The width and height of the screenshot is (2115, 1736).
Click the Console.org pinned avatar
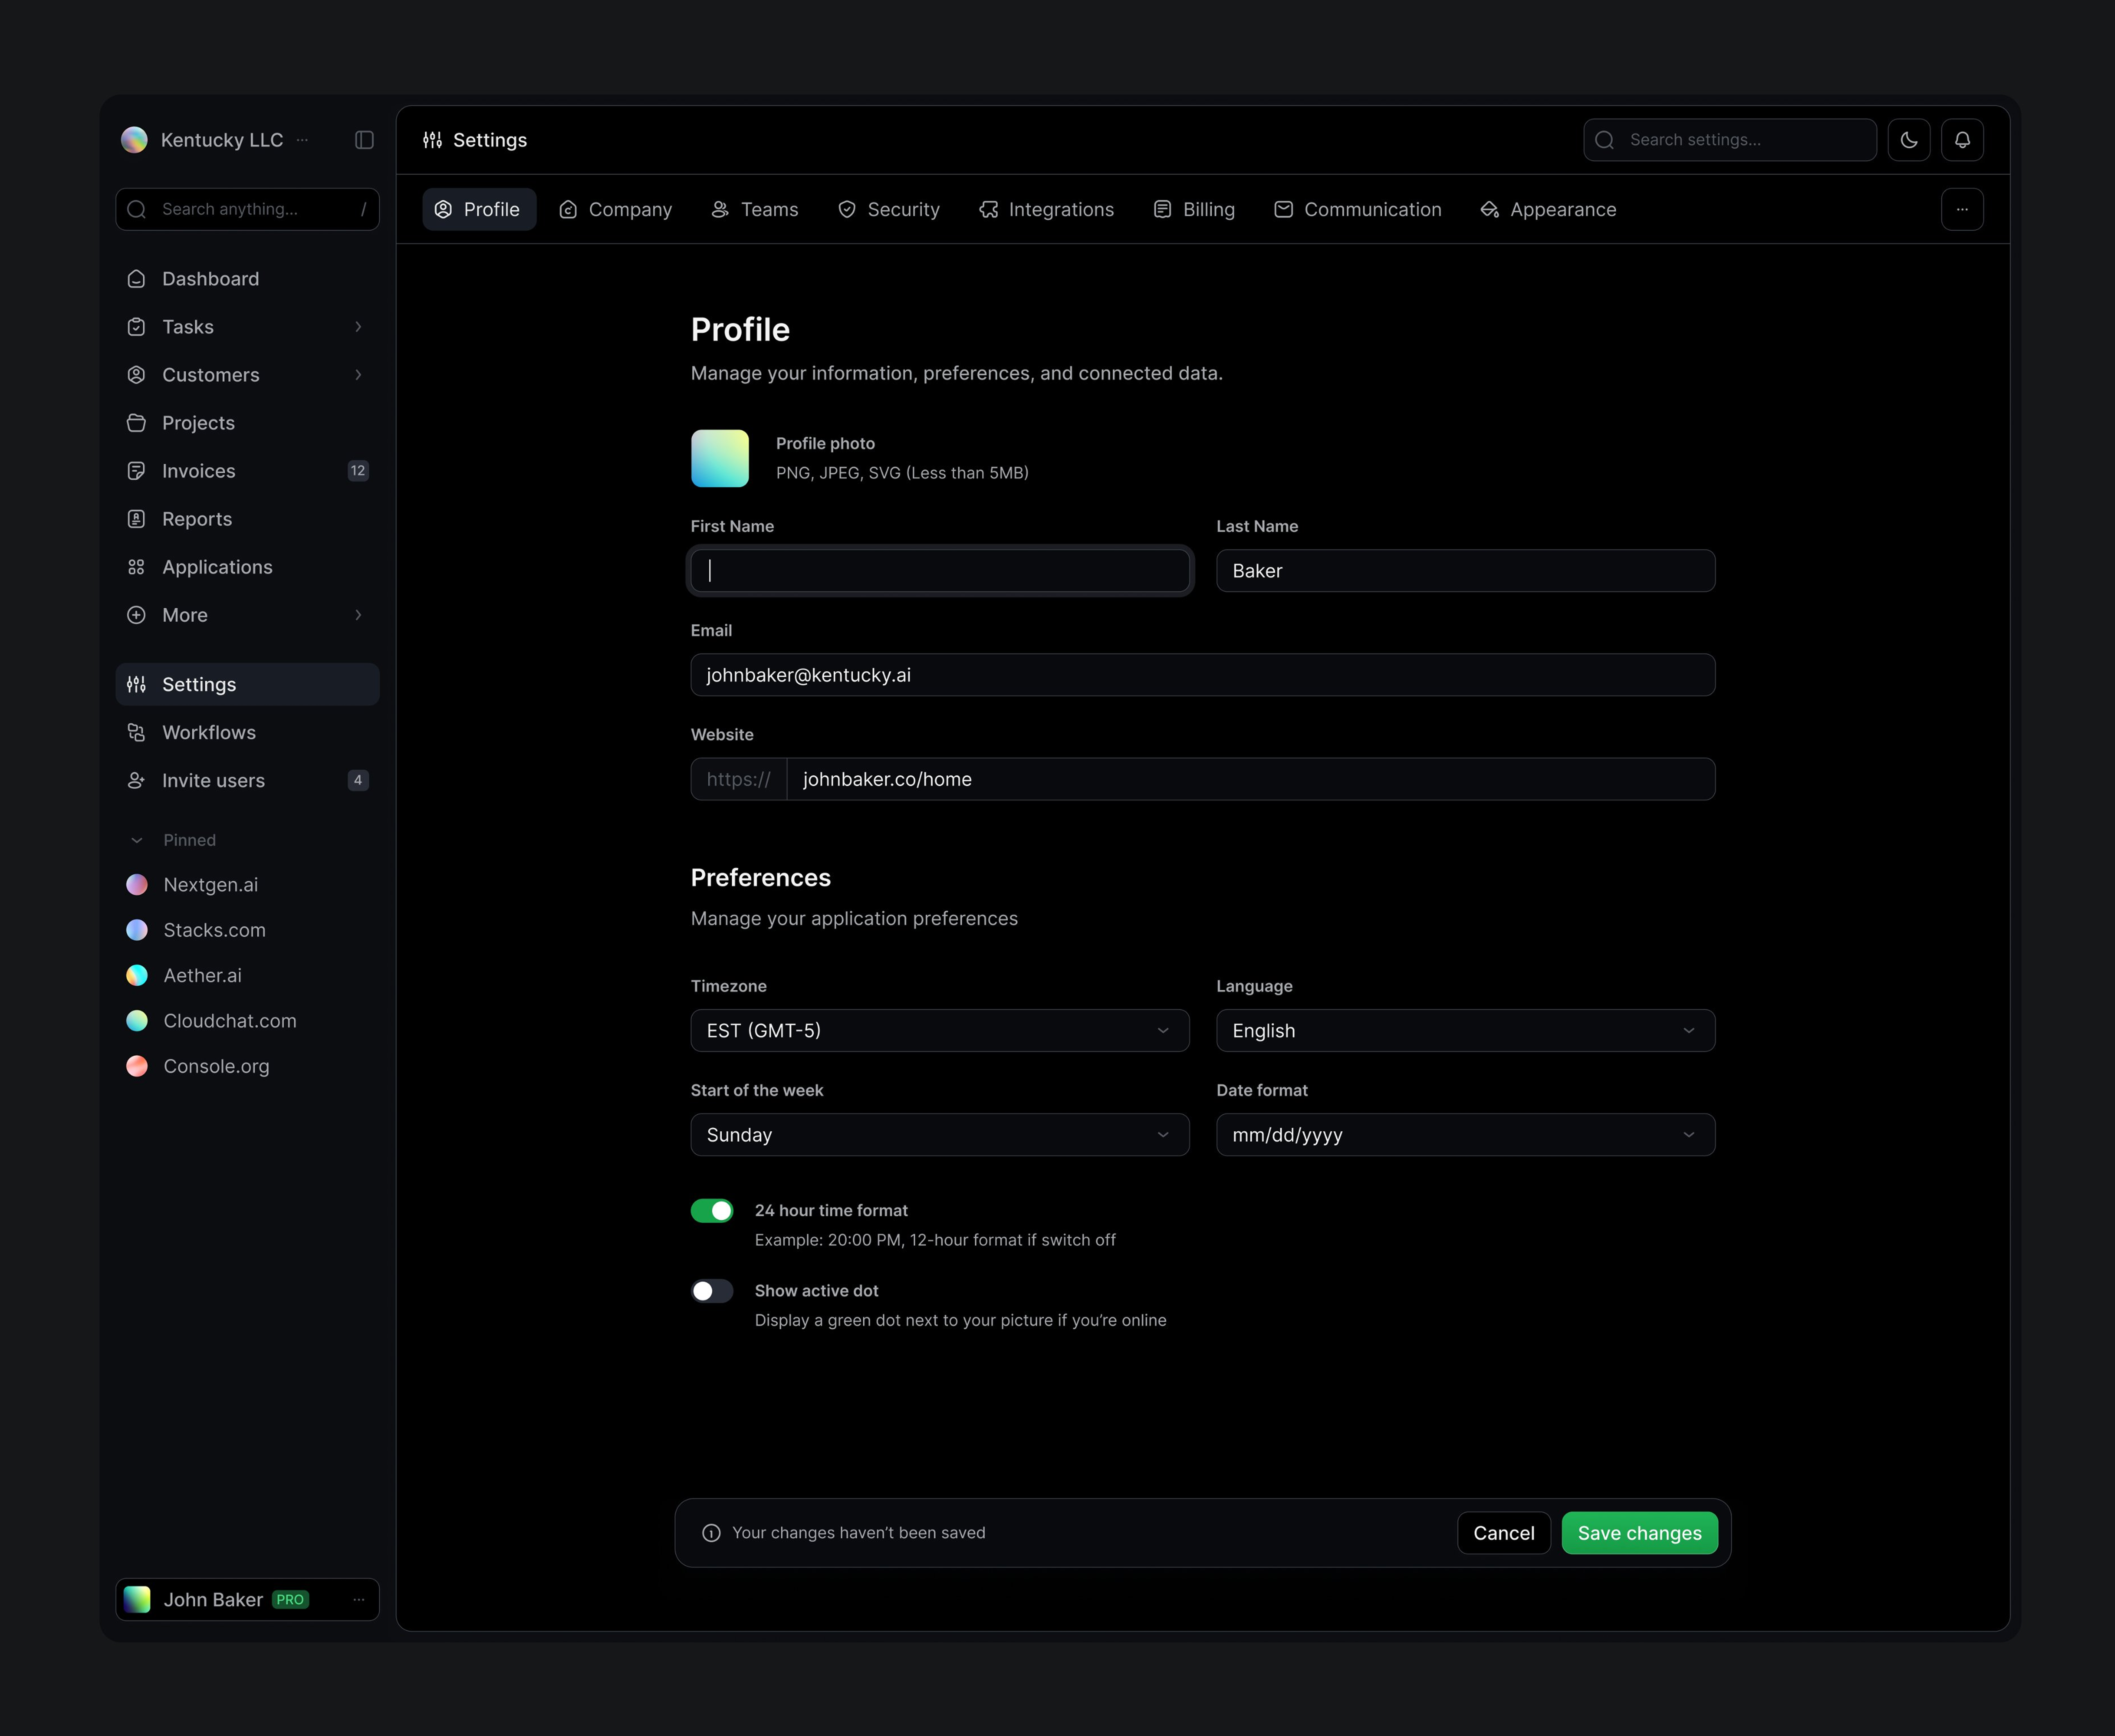pyautogui.click(x=137, y=1066)
